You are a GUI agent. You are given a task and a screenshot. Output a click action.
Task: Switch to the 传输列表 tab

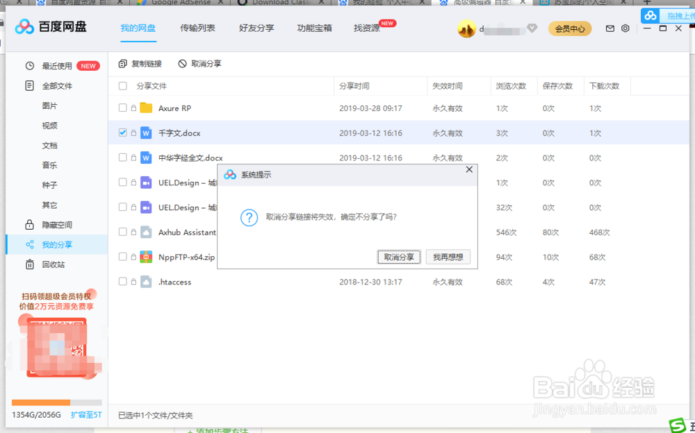tap(197, 28)
